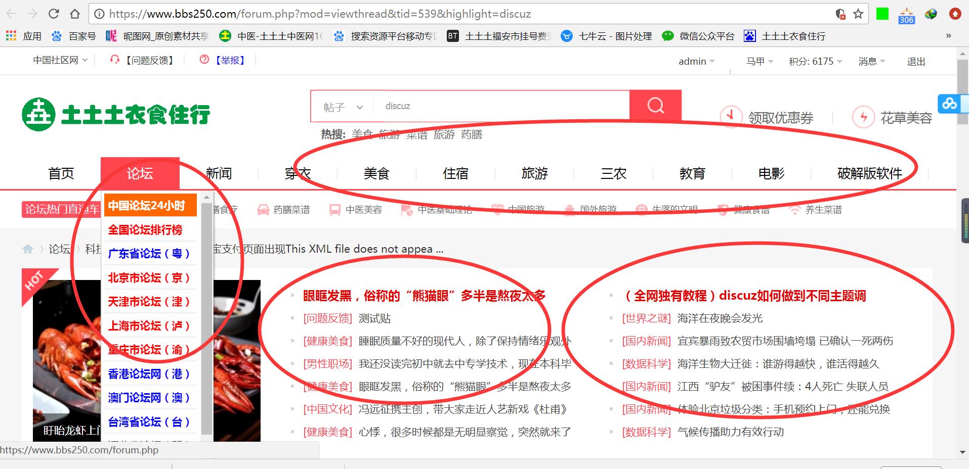969x469 pixels.
Task: Click the [数据科学] tag before 气候传播助力有效行动
Action: tap(646, 432)
